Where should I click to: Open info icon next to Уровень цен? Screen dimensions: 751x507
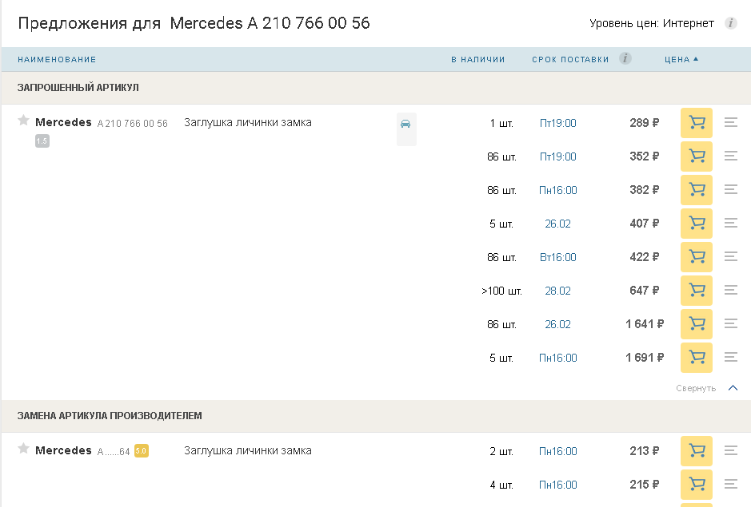pos(730,23)
